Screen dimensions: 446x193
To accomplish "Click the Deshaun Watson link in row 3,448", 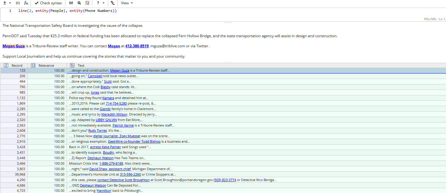I will pos(101,158).
